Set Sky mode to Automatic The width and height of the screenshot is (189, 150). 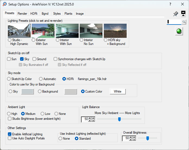pos(41,79)
